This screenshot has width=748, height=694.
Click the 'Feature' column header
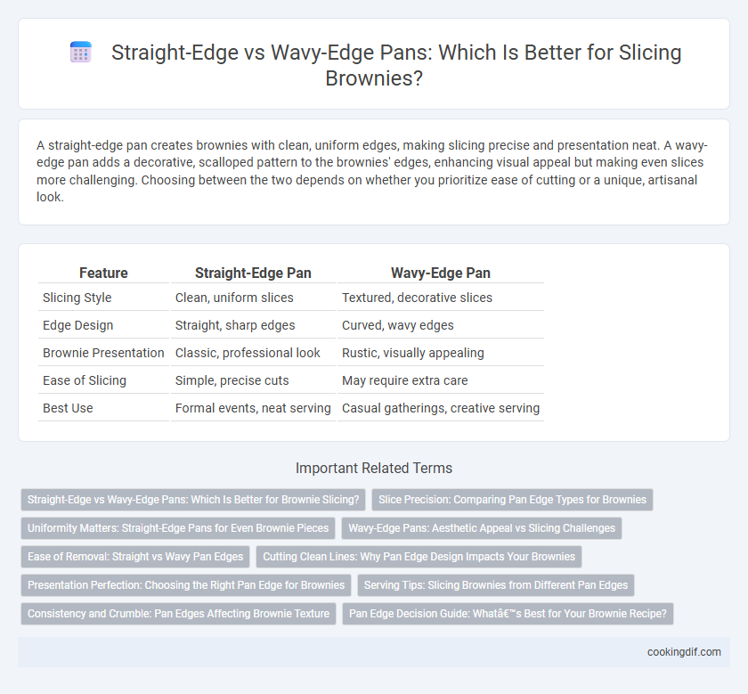coord(103,273)
